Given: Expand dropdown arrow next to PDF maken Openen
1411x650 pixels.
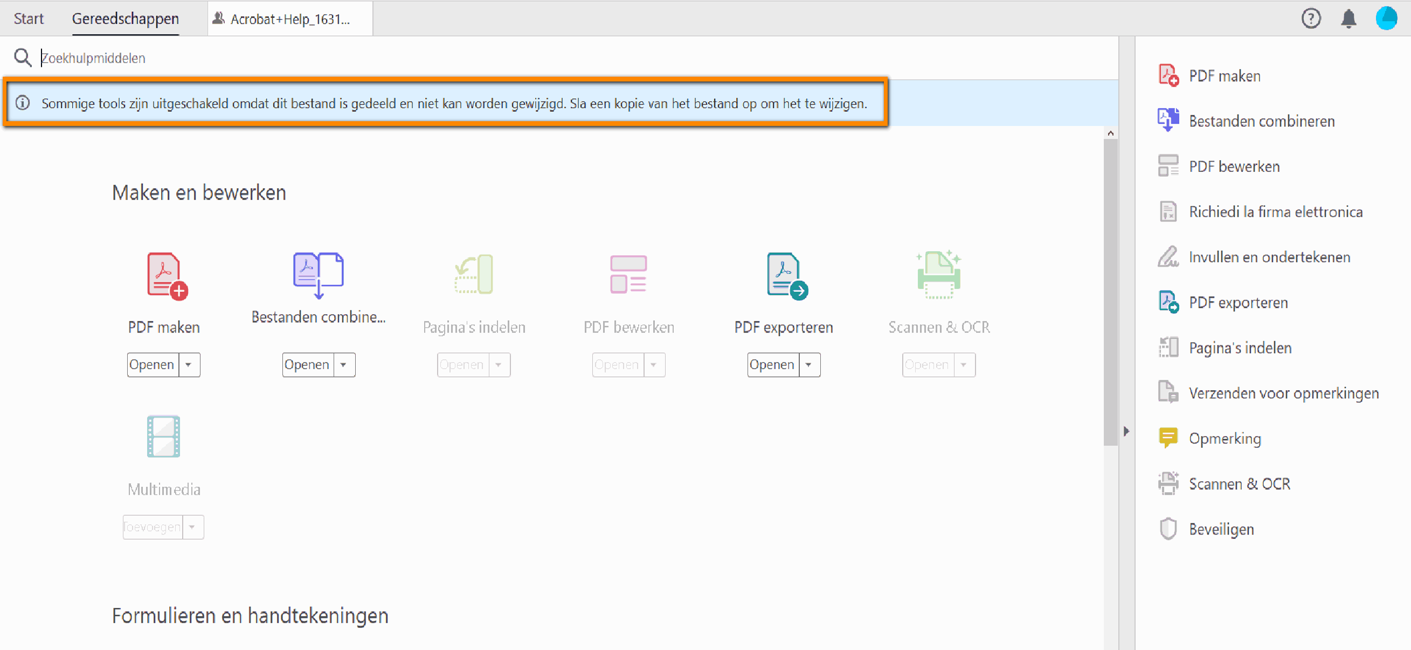Looking at the screenshot, I should [x=189, y=365].
